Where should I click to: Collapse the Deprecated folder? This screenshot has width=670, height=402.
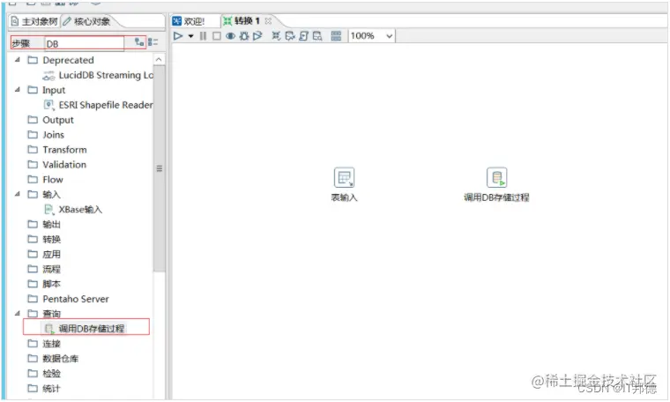18,60
